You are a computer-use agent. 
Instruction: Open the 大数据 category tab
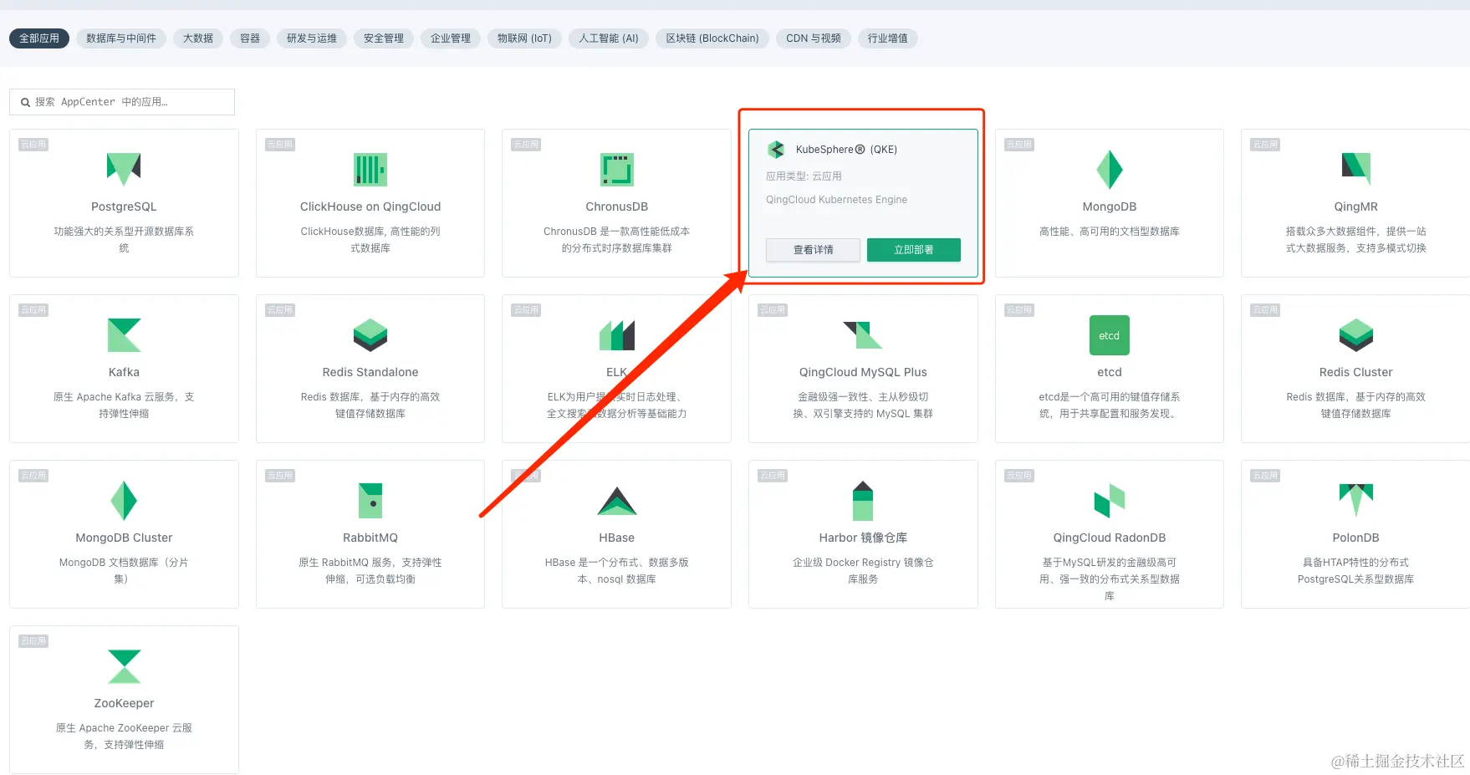(x=198, y=38)
